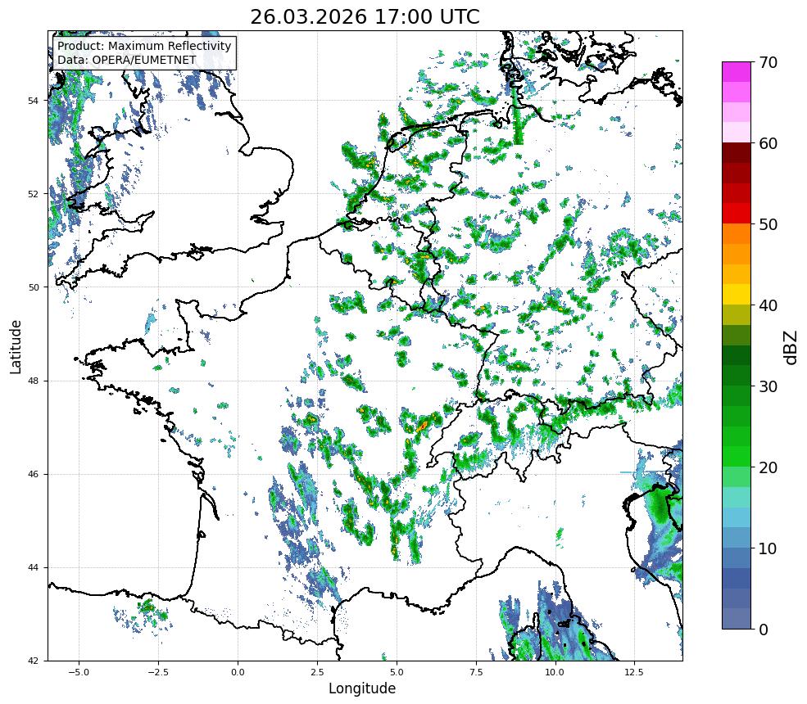Click the longitude tick label 7.5
The height and width of the screenshot is (704, 807).
tap(476, 672)
